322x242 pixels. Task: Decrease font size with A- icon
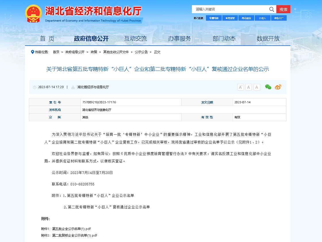tap(248, 87)
